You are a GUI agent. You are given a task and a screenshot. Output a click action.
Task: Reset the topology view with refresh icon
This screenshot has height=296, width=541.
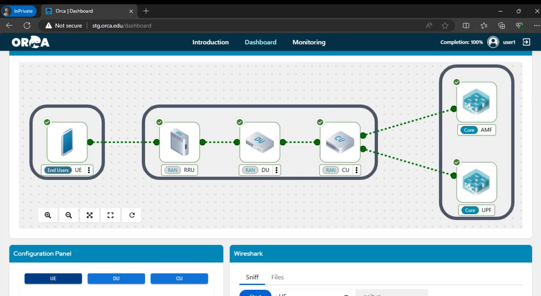(132, 215)
